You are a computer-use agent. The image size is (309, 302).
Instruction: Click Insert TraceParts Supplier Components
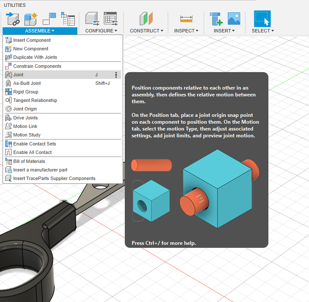[x=54, y=178]
